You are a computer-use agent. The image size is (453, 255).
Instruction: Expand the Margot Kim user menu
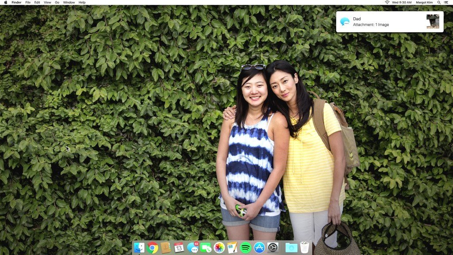point(424,2)
